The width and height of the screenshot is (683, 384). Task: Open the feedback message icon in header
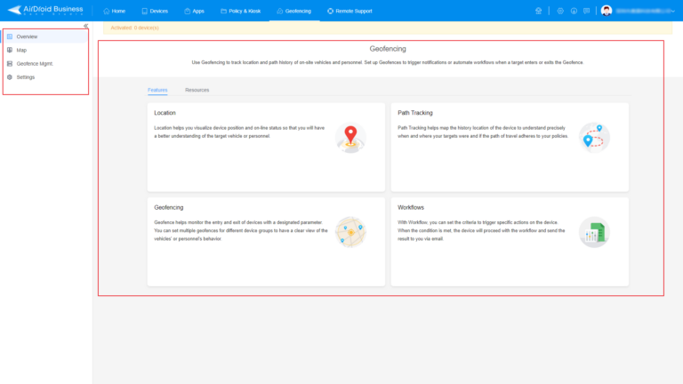click(587, 11)
